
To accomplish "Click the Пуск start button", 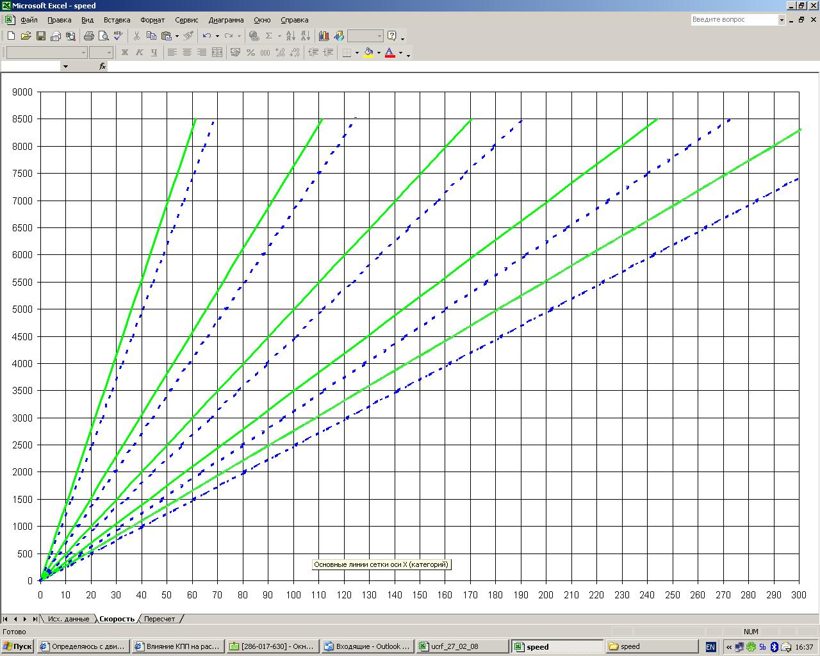I will [x=17, y=646].
